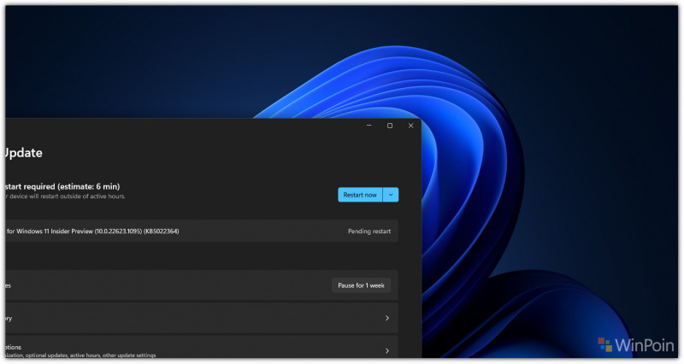
Task: Click the restart required estimate heading
Action: [62, 186]
